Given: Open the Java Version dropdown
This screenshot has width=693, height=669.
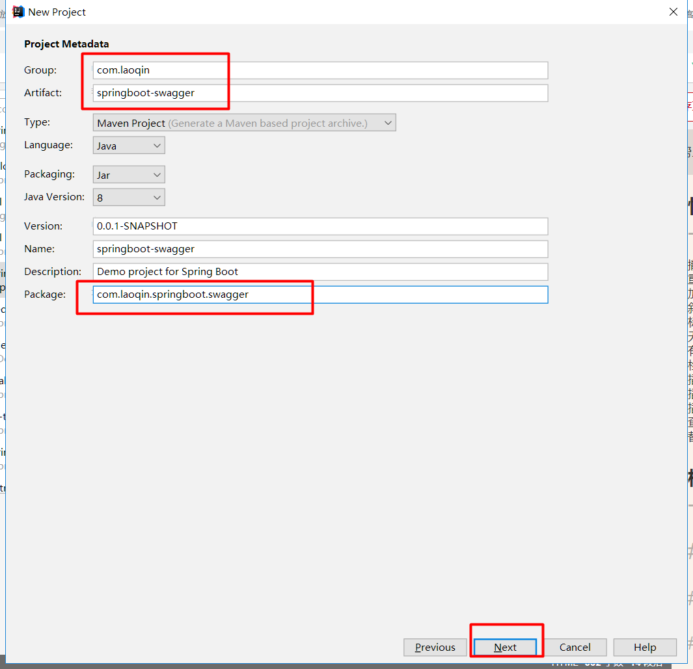Looking at the screenshot, I should 129,198.
